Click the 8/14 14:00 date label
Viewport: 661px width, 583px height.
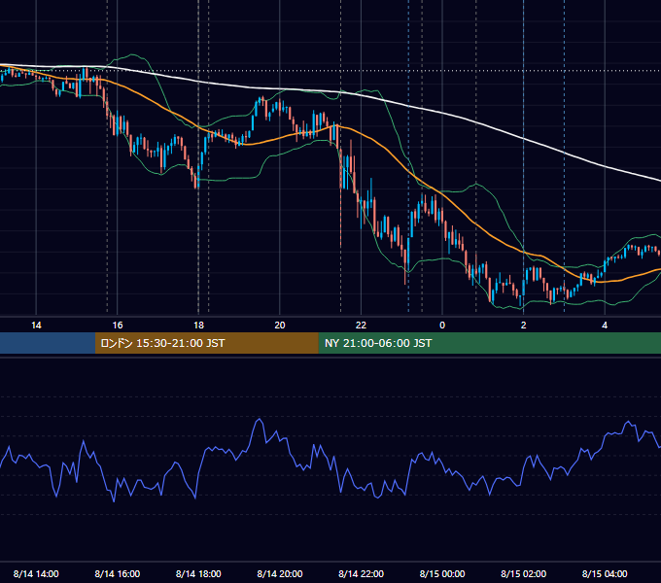(x=36, y=573)
